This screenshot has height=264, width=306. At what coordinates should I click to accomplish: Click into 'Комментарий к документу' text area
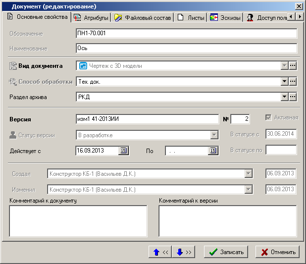click(x=78, y=221)
